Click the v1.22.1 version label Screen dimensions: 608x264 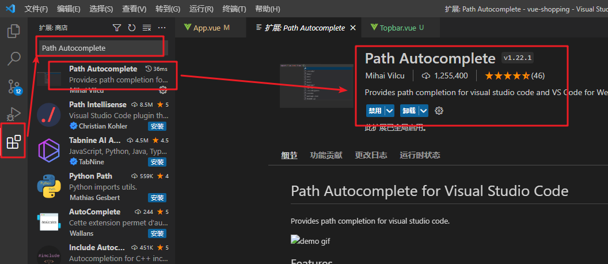518,58
